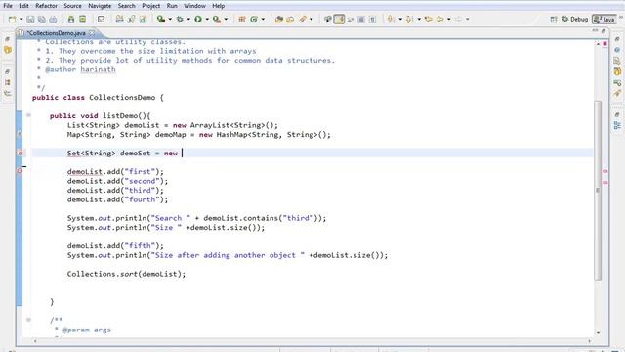Click the Open Type toolbar icon
The height and width of the screenshot is (352, 625).
tap(279, 20)
